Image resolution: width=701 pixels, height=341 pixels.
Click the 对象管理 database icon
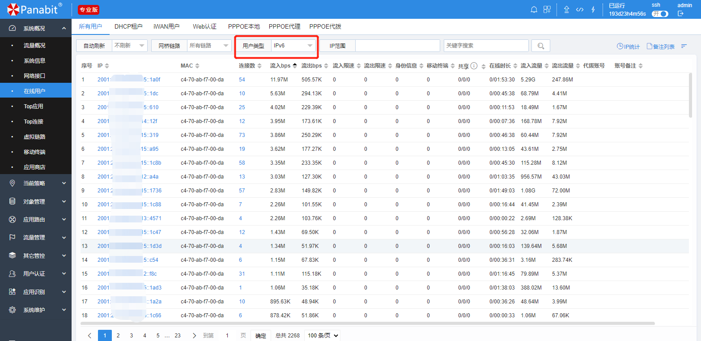pos(13,201)
